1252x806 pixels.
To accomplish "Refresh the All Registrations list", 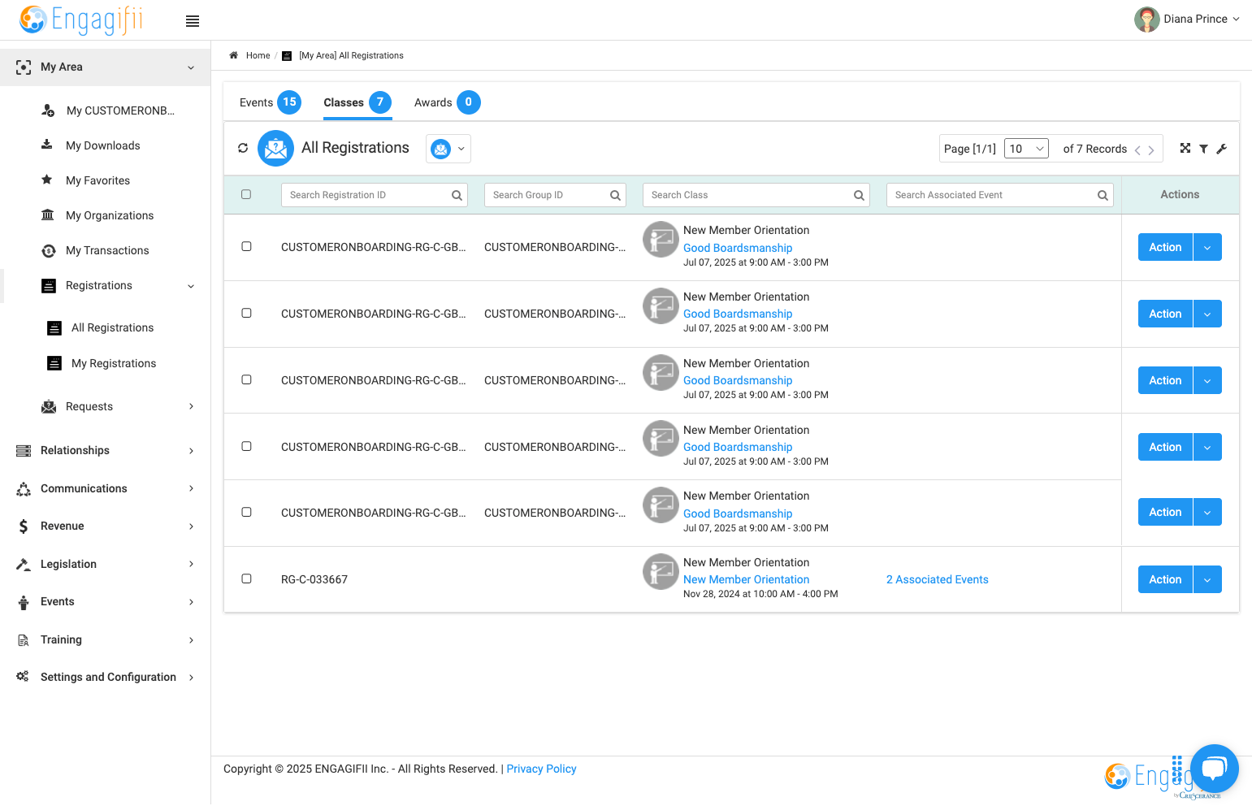I will [243, 148].
